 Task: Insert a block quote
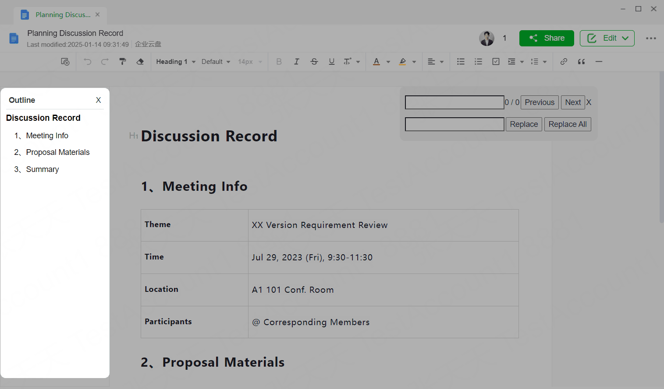582,62
